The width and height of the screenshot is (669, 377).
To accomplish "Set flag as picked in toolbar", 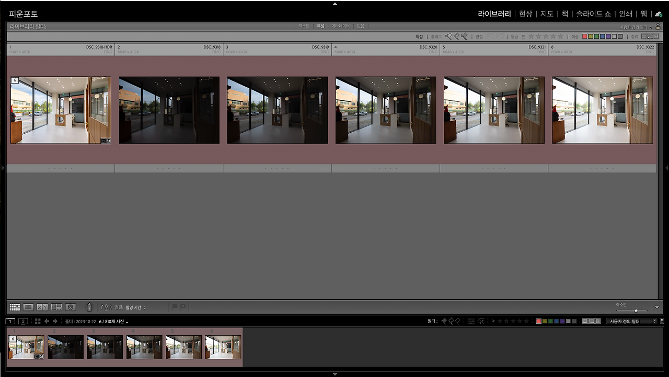I will click(x=175, y=307).
